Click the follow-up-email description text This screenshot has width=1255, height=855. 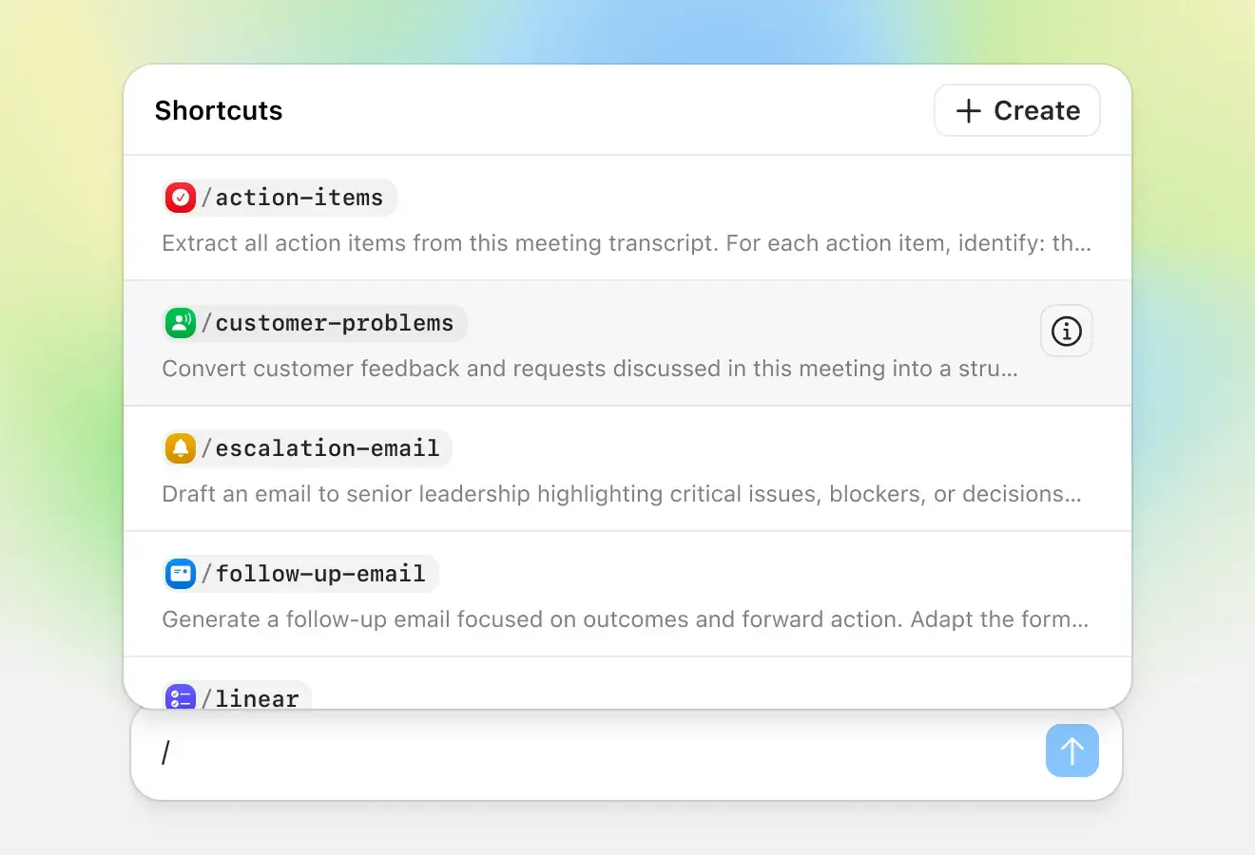coord(625,619)
